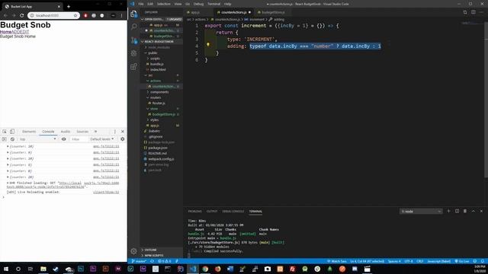Open the Debug view in the activity bar
488x274 pixels.
coord(134,53)
